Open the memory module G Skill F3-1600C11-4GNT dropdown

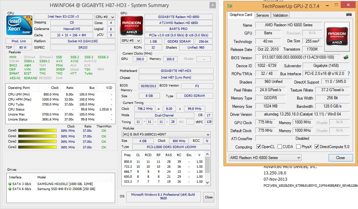166,134
